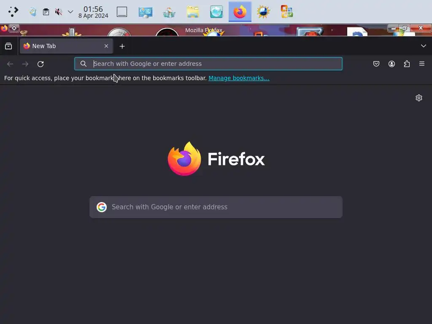
Task: Reload the current page
Action: 40,64
